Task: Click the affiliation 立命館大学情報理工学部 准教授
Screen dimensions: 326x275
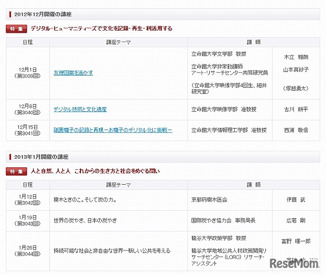Action: pos(229,130)
